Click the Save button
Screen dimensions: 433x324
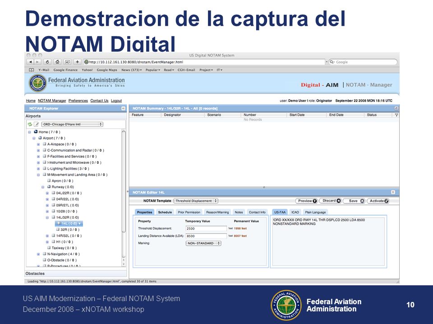[355, 201]
